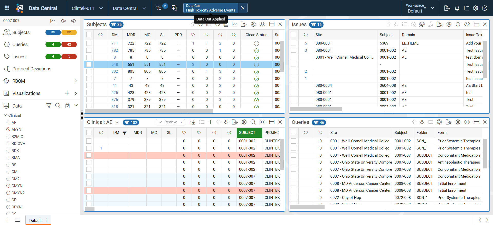Remove the High Toxicity Adverse Events data cut
This screenshot has width=493, height=225.
243,8
